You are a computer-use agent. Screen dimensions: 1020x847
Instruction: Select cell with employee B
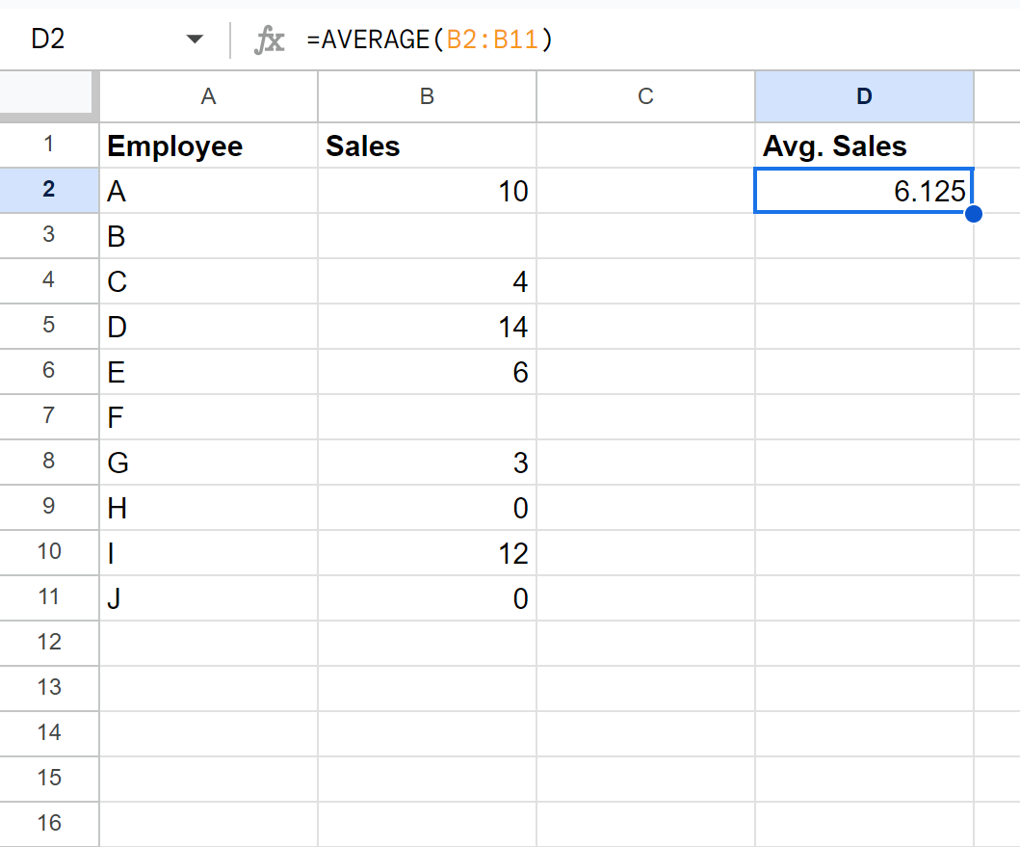tap(208, 235)
